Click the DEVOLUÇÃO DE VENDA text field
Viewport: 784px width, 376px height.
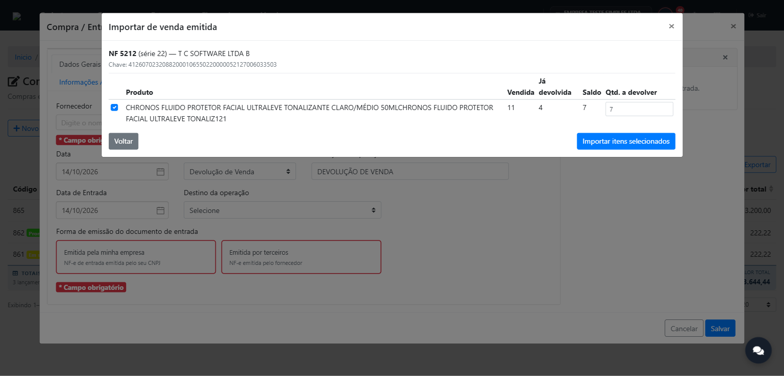pos(410,172)
